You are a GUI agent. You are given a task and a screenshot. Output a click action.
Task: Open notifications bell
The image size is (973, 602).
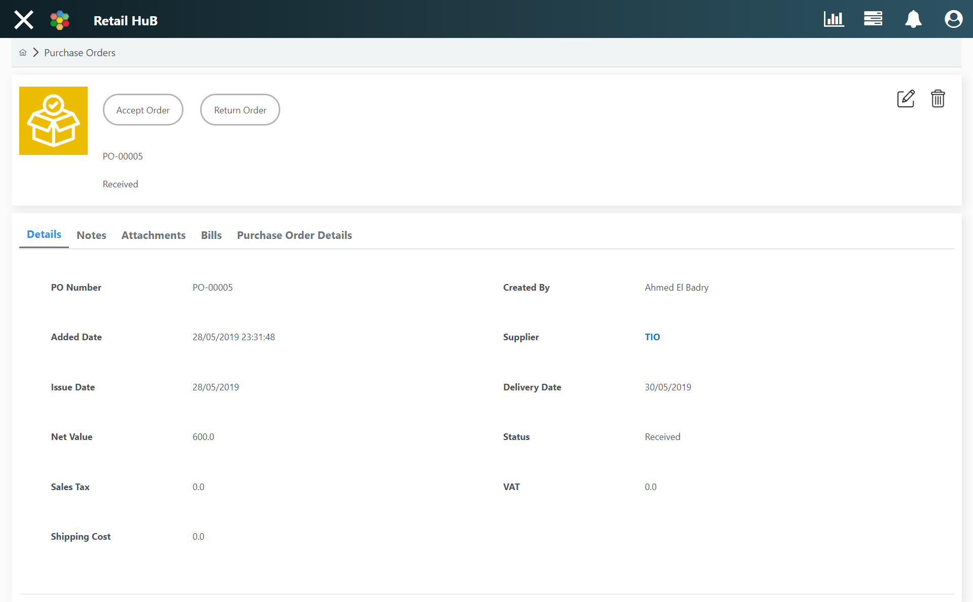pos(913,19)
